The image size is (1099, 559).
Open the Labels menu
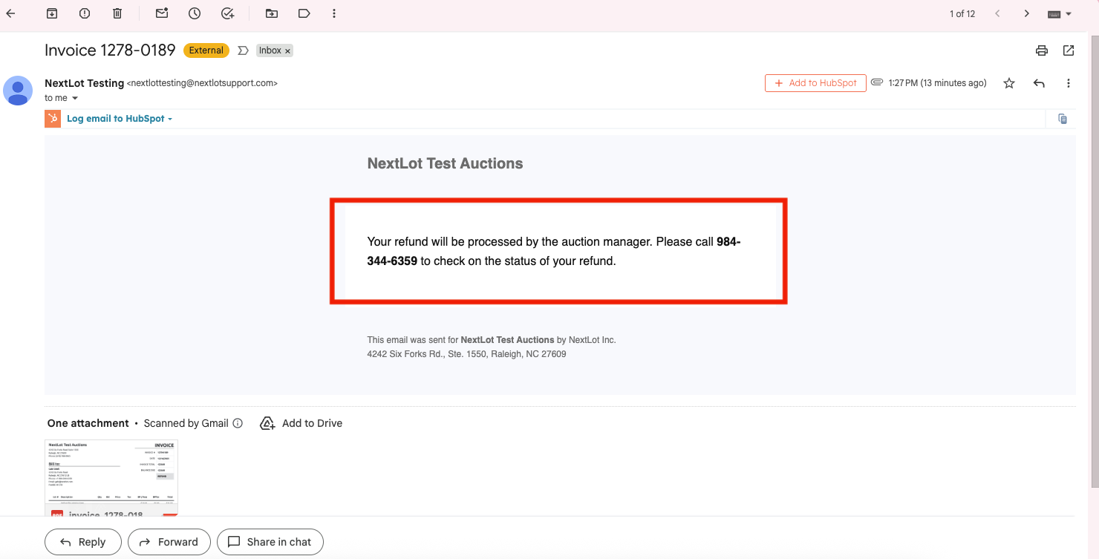coord(304,13)
